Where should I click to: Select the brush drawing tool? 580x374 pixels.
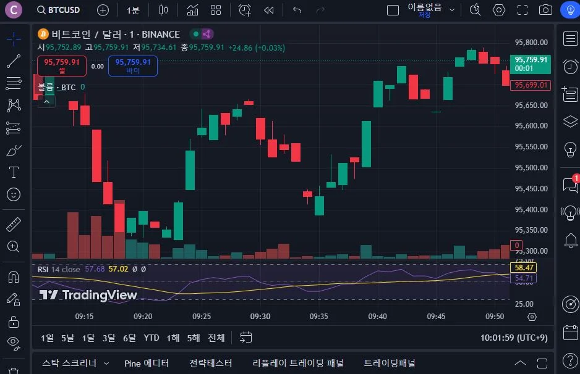coord(14,150)
